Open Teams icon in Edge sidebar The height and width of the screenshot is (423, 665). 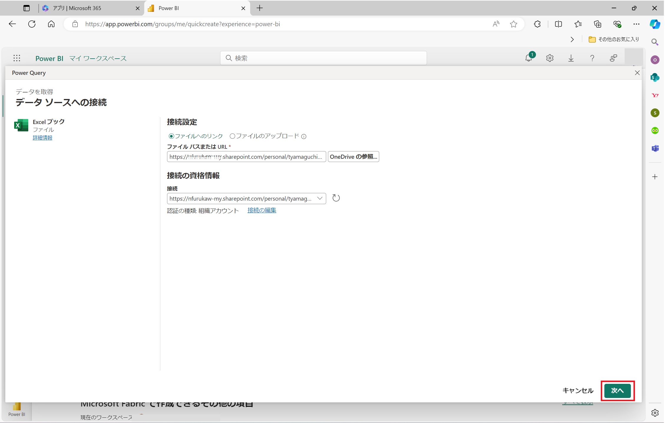pos(655,148)
